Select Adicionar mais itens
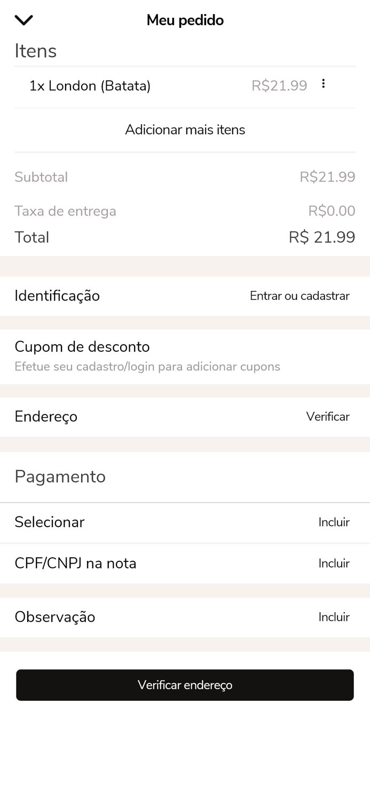Screen dimensions: 370x802 pos(185,129)
